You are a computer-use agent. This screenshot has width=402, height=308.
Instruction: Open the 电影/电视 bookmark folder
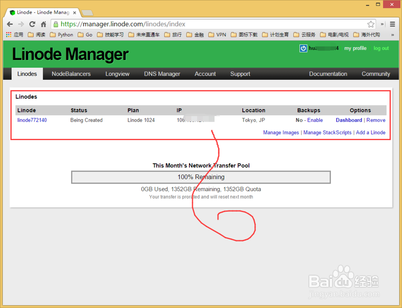[334, 35]
